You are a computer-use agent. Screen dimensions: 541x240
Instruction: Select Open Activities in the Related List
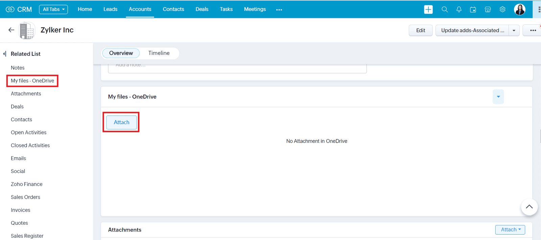29,133
